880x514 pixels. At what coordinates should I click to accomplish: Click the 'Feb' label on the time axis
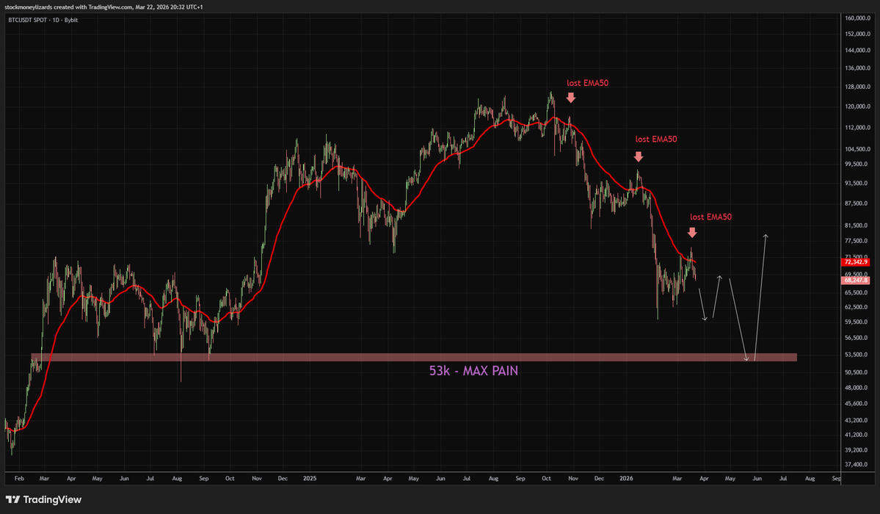point(19,479)
